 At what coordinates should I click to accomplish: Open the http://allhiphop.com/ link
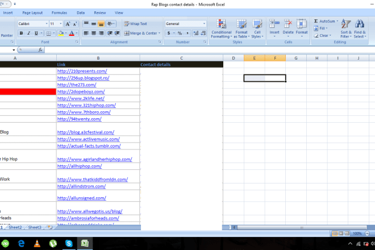pos(80,166)
